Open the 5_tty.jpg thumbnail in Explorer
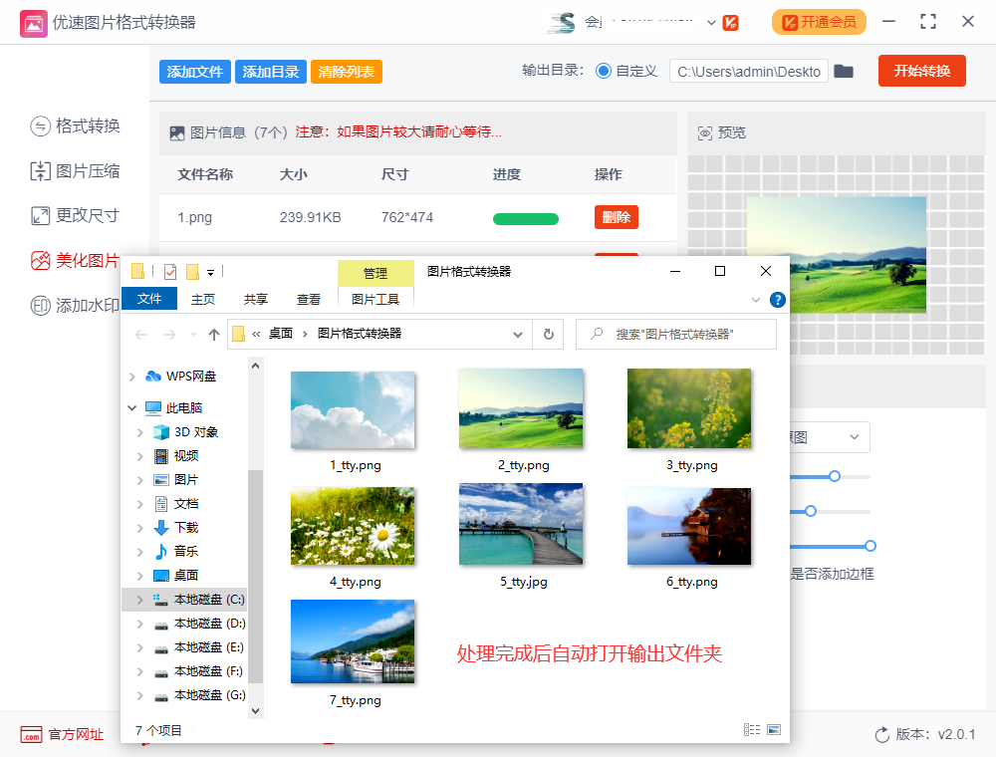Image resolution: width=996 pixels, height=757 pixels. tap(521, 524)
